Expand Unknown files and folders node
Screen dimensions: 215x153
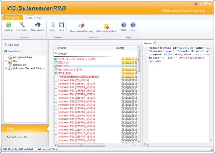pyautogui.click(x=6, y=69)
